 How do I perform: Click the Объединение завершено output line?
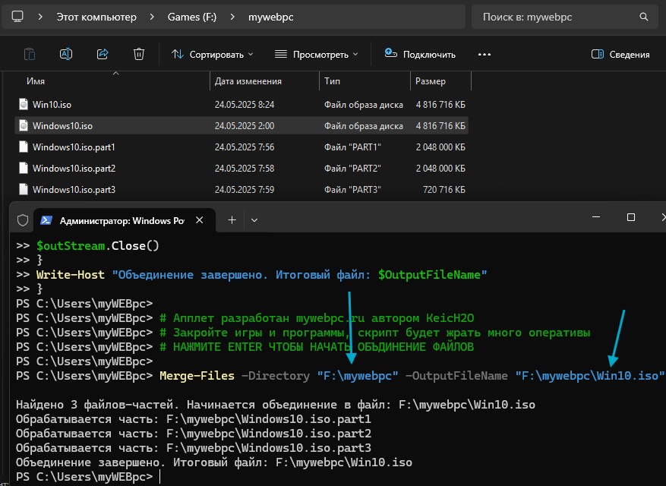click(213, 462)
